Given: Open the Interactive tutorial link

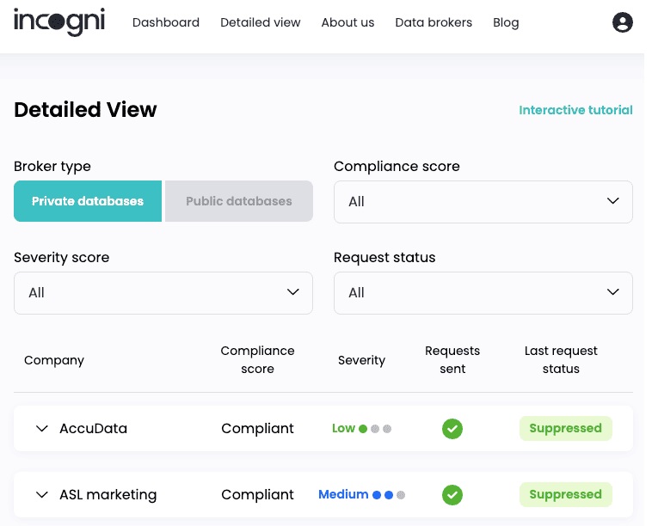Looking at the screenshot, I should [576, 110].
